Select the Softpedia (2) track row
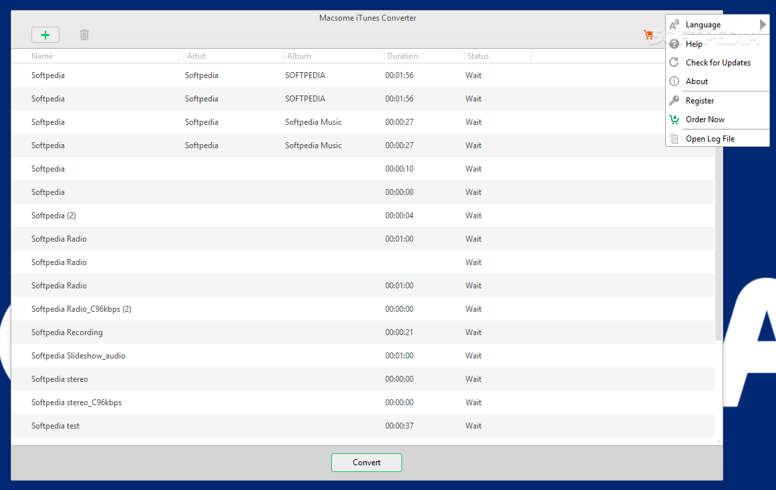The height and width of the screenshot is (490, 776). tap(363, 216)
